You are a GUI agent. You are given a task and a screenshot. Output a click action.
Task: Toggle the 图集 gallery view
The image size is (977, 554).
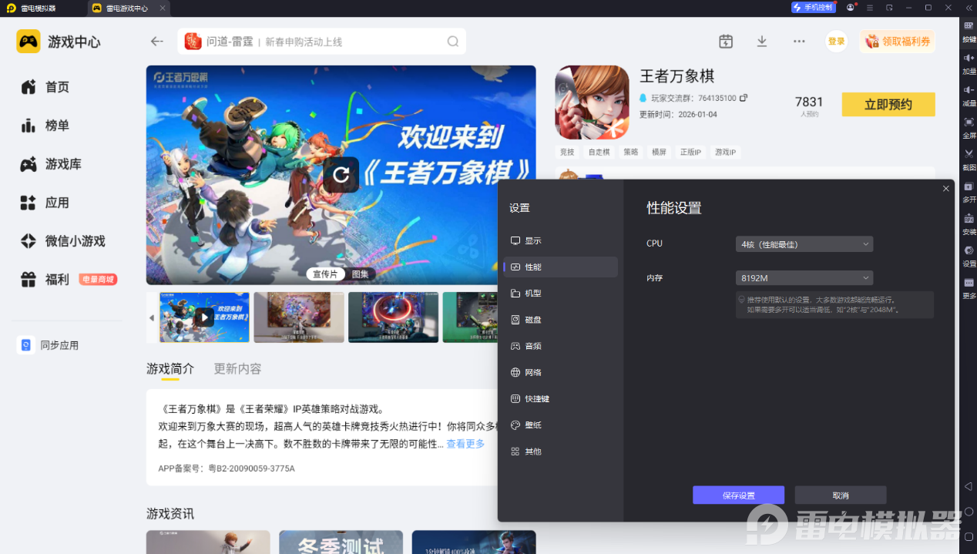point(360,274)
